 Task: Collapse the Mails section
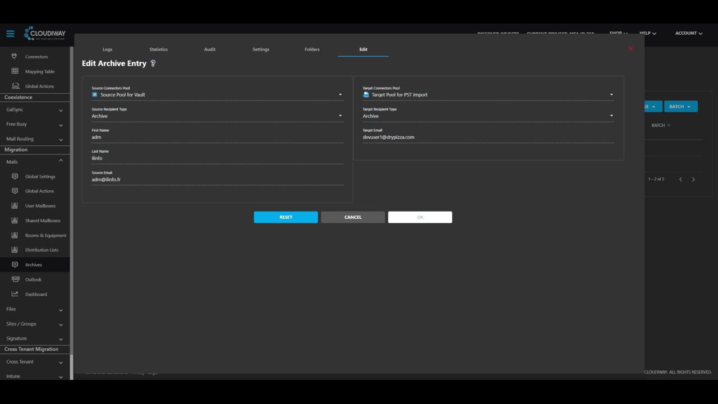pyautogui.click(x=35, y=162)
